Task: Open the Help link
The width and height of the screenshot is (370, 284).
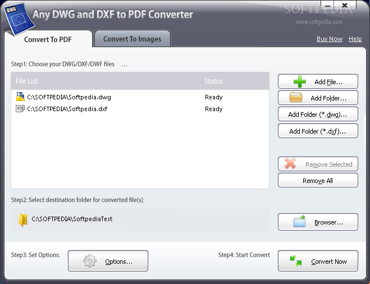Action: pos(355,39)
